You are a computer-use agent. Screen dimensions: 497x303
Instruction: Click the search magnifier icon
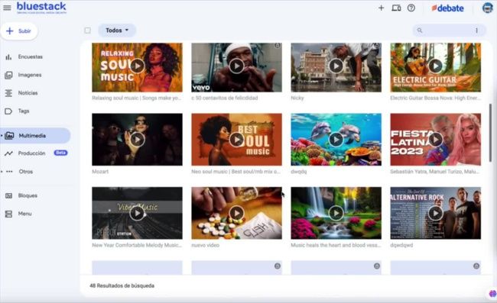click(x=420, y=31)
